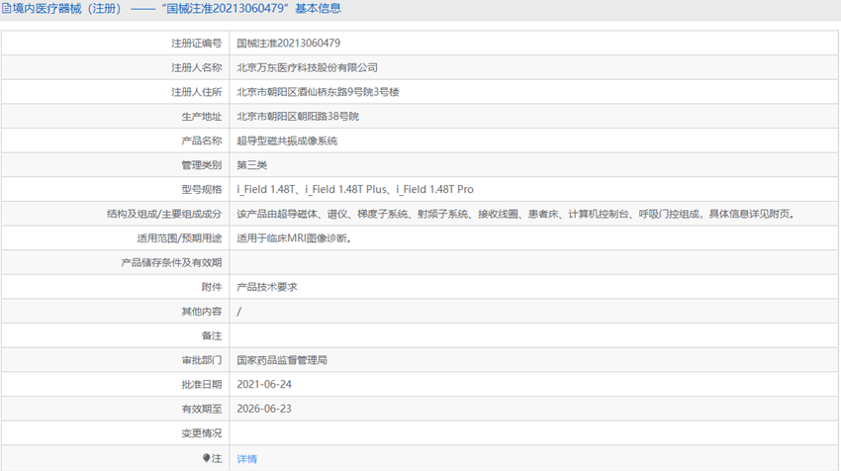Click the 注册证编号 label
Viewport: 841px width, 471px height.
click(x=196, y=43)
